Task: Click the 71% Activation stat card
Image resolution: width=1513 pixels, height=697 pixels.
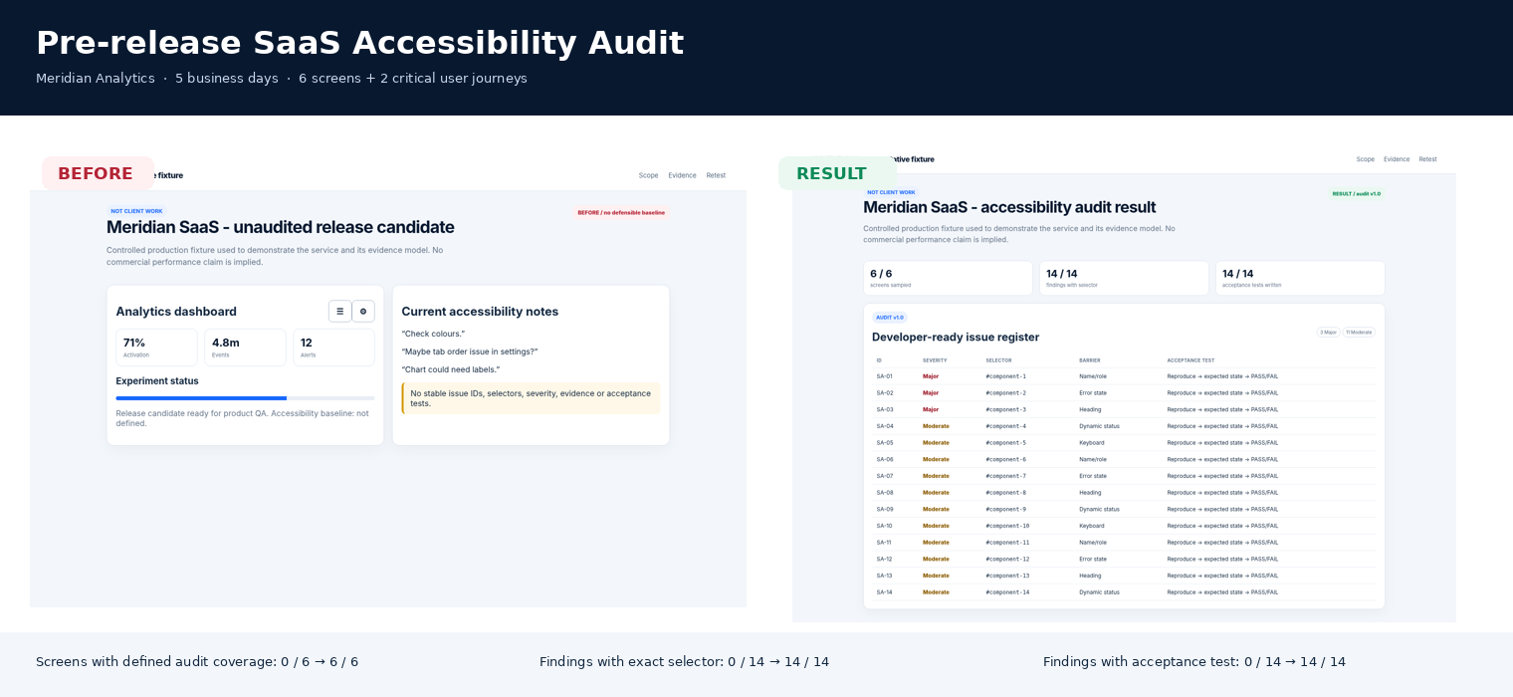Action: [156, 348]
